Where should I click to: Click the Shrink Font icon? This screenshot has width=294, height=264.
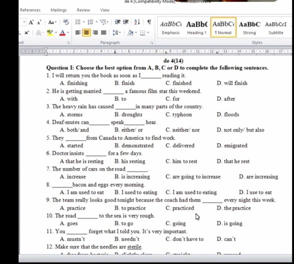(x=39, y=22)
